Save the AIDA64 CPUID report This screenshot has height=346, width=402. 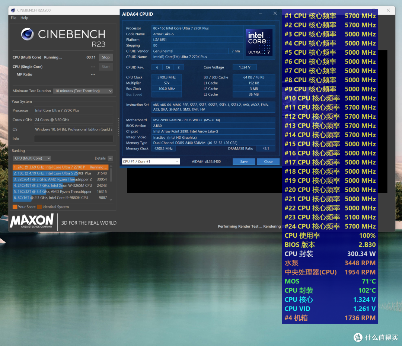(244, 161)
